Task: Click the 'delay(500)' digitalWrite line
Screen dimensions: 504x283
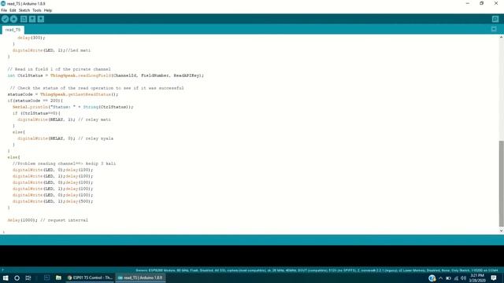Action: click(x=53, y=201)
